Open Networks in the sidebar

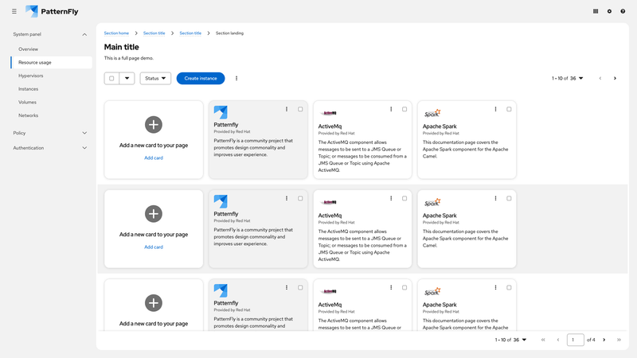28,115
